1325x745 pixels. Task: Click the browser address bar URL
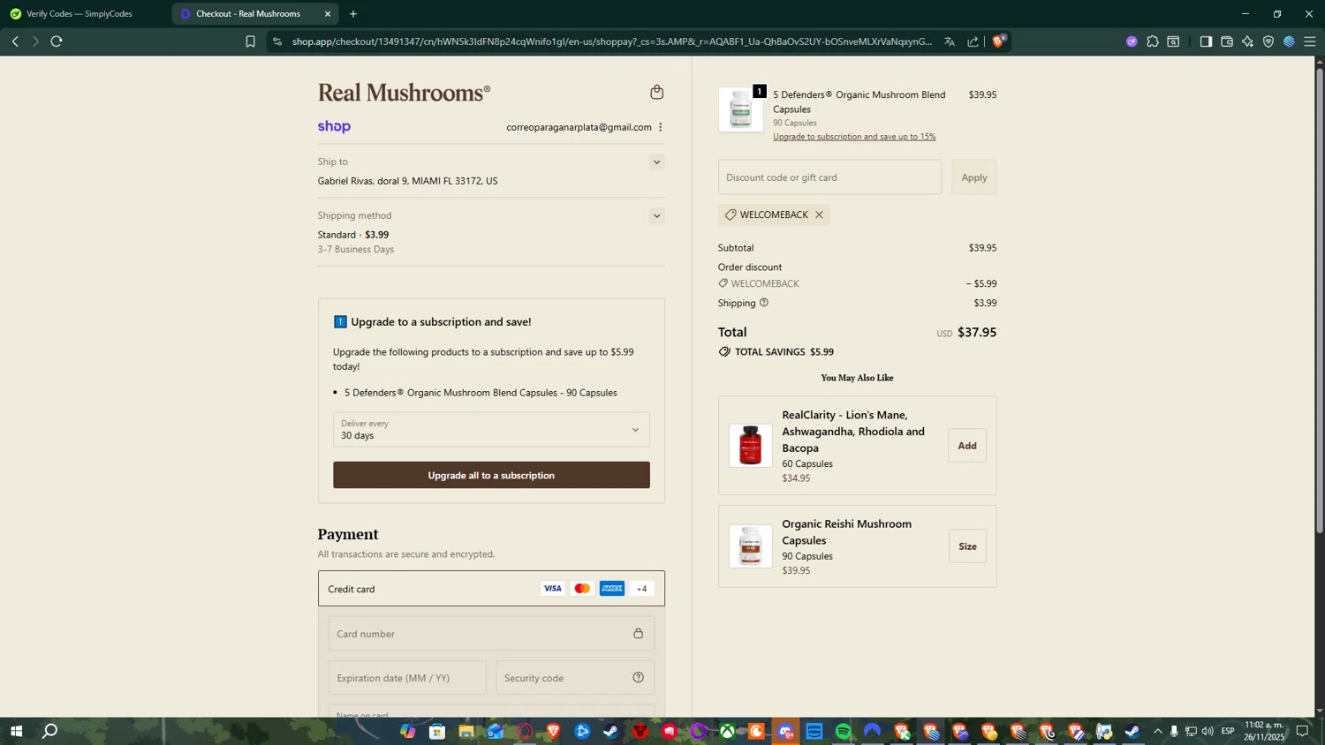point(611,41)
